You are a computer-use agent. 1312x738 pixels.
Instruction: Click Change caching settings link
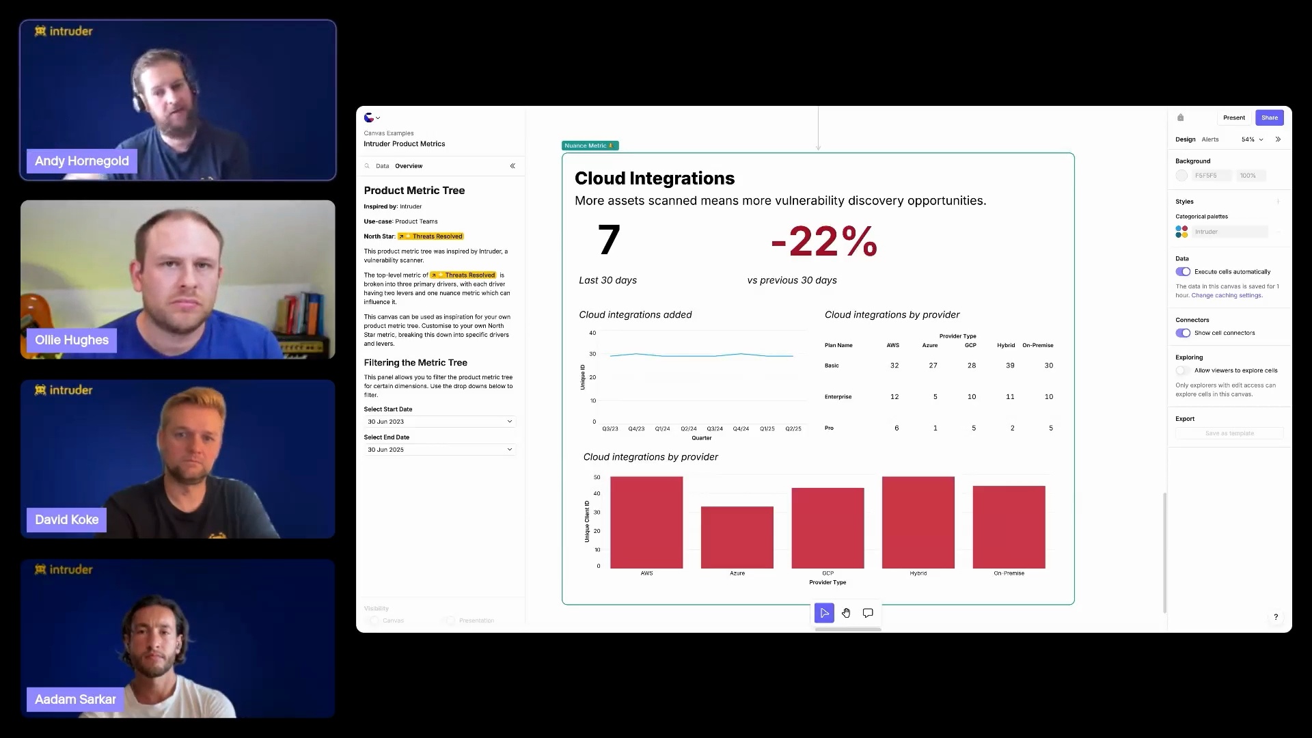(1227, 295)
